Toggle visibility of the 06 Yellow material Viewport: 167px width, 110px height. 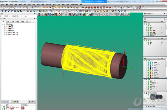tap(148, 71)
